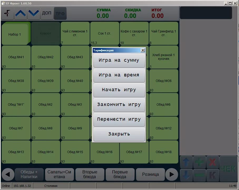The width and height of the screenshot is (239, 190).
Task: Click the Online status text
Action: point(6,186)
